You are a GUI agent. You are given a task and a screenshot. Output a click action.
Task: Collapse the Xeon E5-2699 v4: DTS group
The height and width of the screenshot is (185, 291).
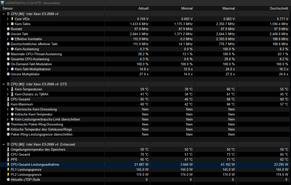click(4, 84)
